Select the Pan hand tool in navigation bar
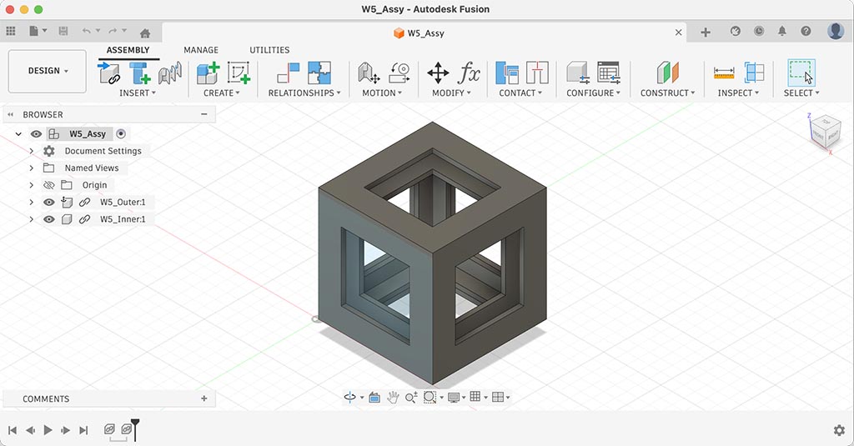Viewport: 854px width, 446px height. 393,398
